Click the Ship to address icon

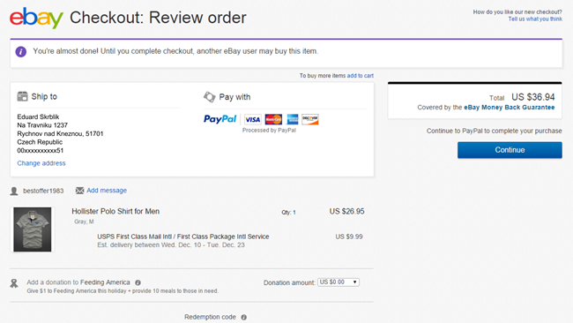pyautogui.click(x=22, y=96)
